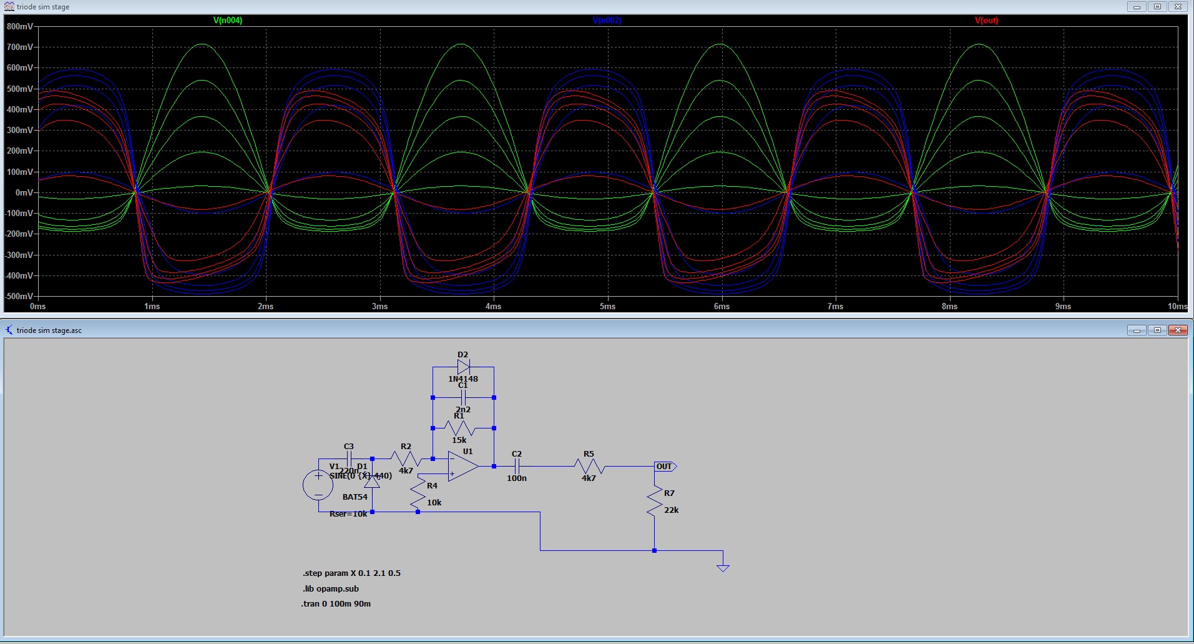This screenshot has width=1194, height=644.
Task: Click the 2n2 value of C1
Action: point(463,409)
